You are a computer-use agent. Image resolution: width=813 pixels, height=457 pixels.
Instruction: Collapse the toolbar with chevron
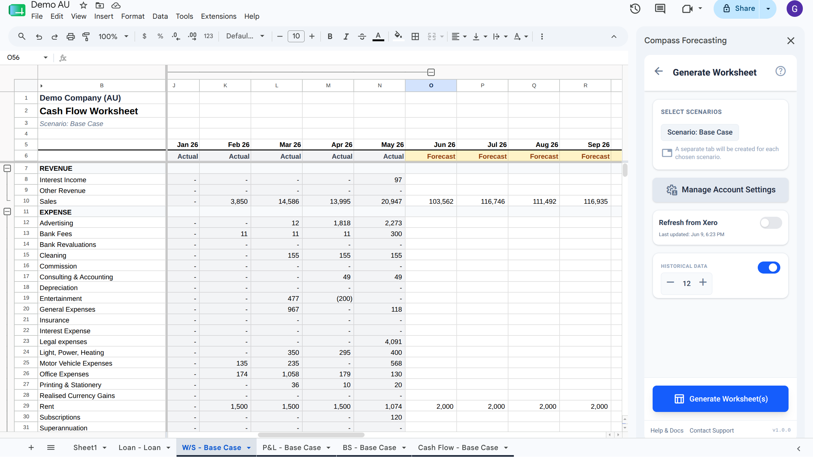click(614, 36)
